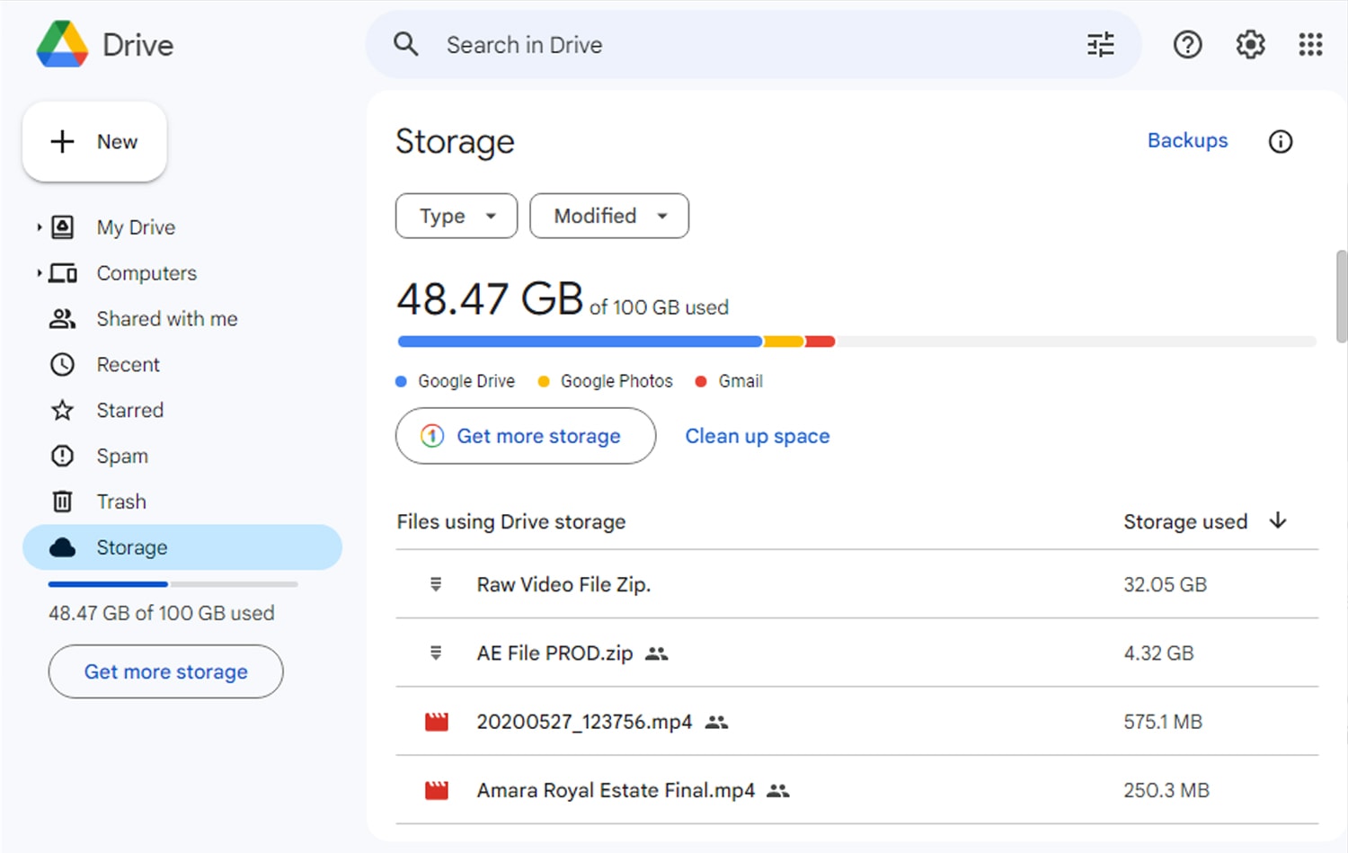Screen dimensions: 1348x853
Task: Select the Shared with me people icon
Action: click(x=61, y=318)
